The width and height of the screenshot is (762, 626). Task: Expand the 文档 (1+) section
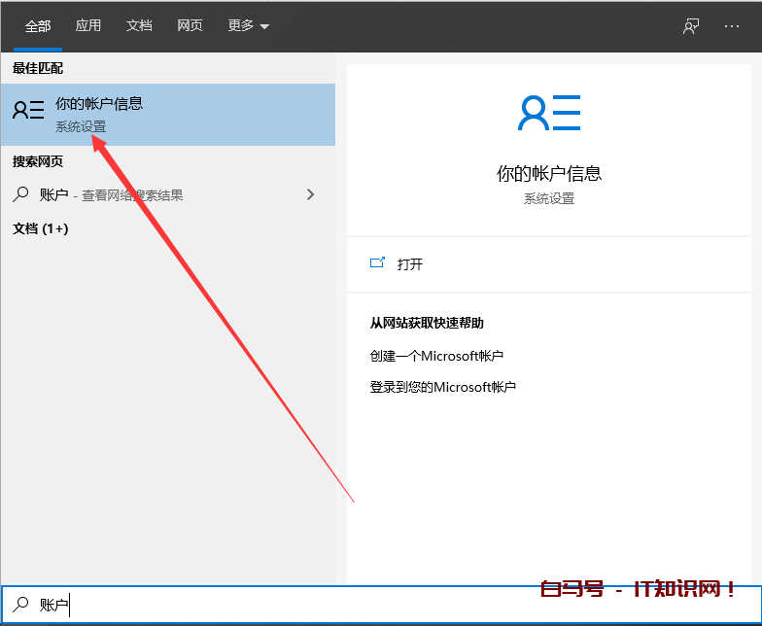pos(41,229)
